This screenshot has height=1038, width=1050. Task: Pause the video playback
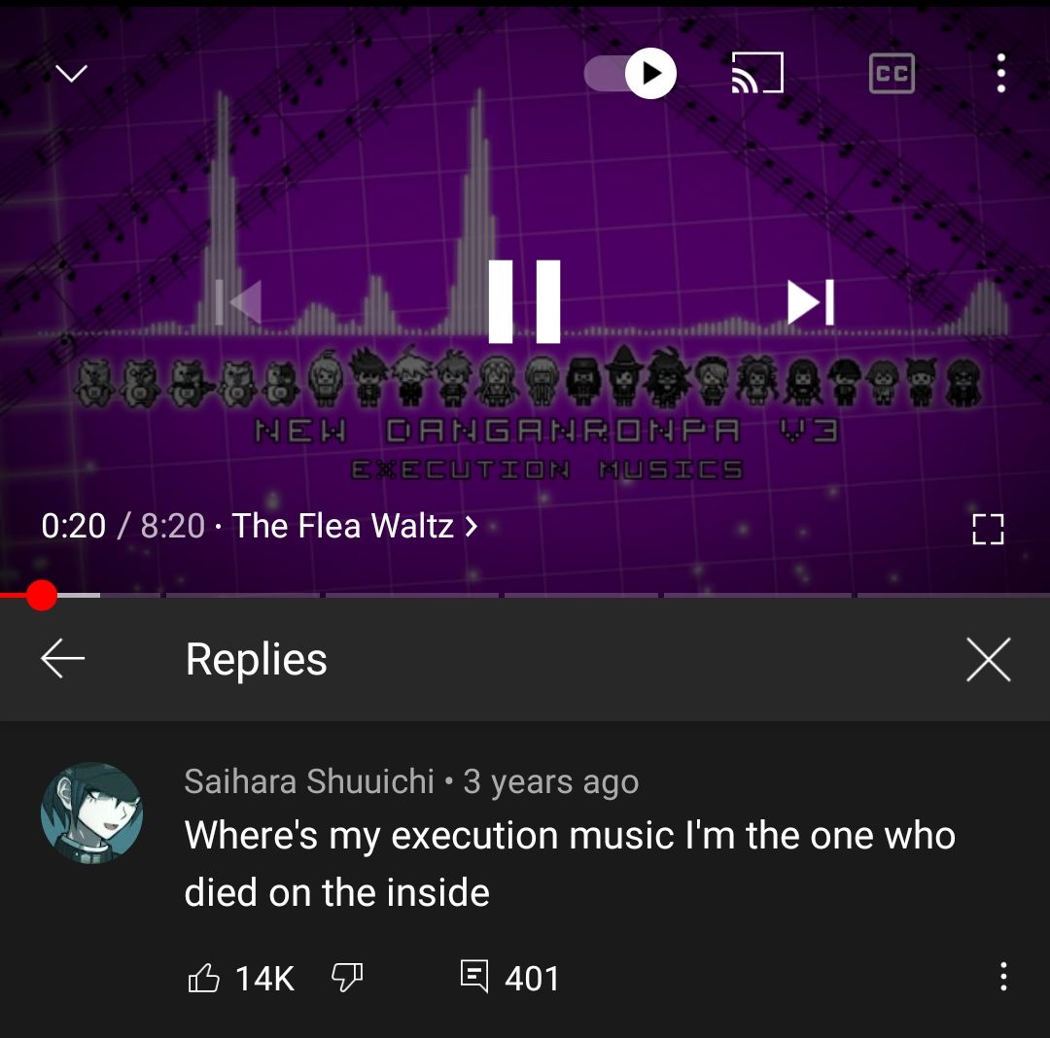point(524,301)
